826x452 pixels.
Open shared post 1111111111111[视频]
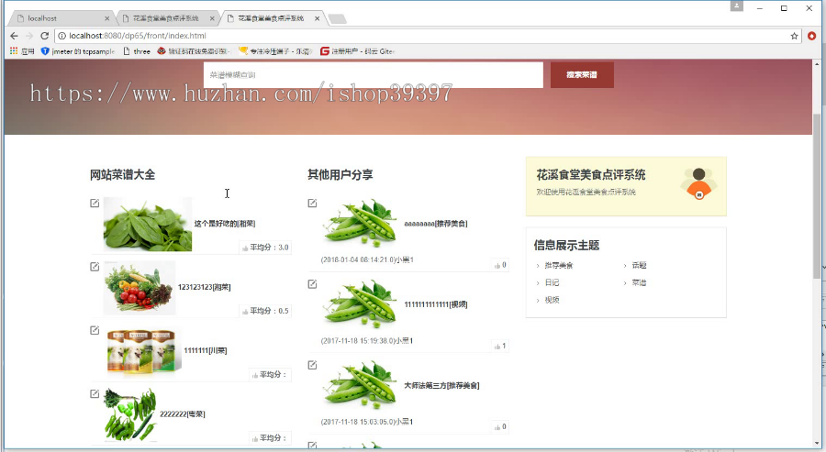tap(436, 304)
